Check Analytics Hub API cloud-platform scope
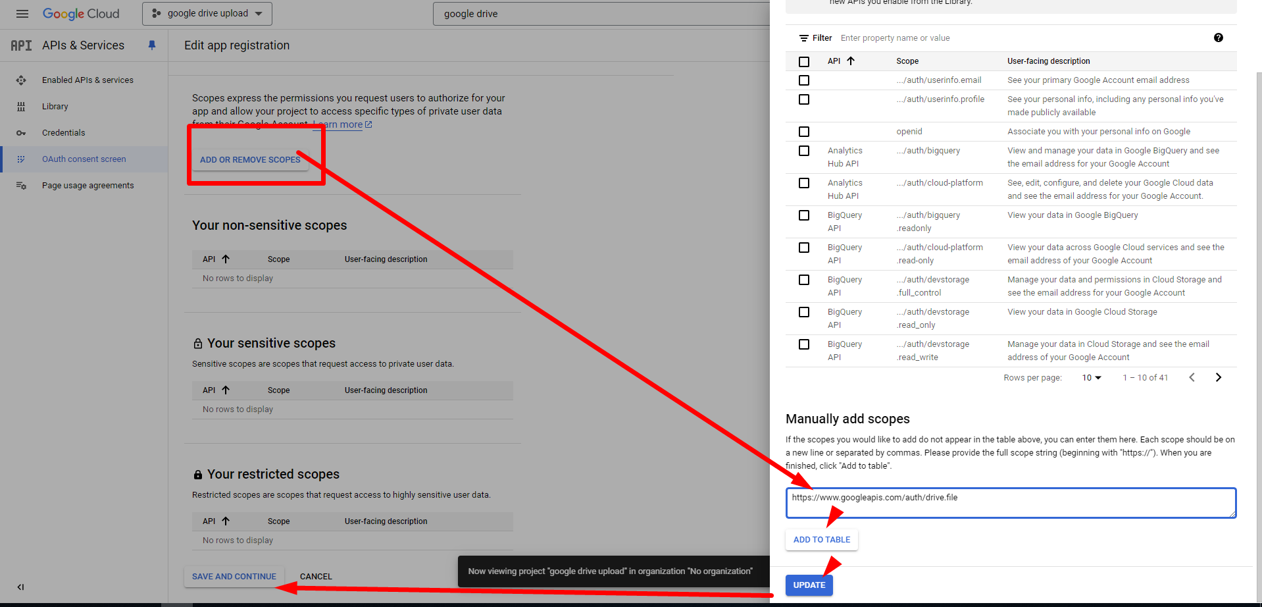 coord(804,183)
